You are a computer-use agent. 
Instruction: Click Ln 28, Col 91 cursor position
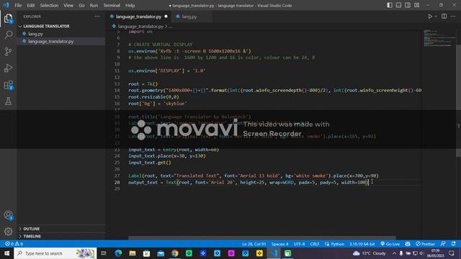254,244
